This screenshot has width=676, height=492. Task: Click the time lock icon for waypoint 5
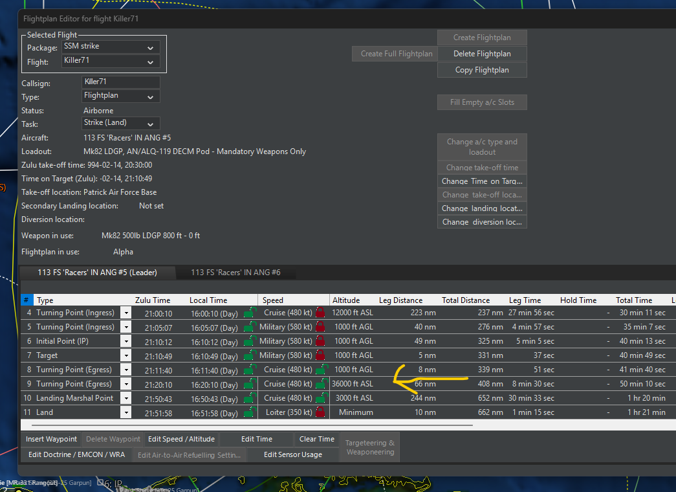250,327
